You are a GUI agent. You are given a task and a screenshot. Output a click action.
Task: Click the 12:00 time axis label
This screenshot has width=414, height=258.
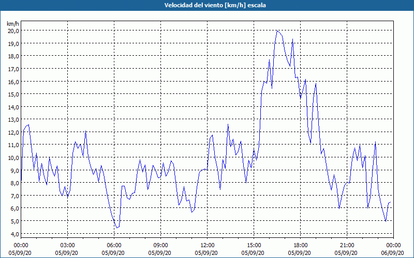[208, 246]
